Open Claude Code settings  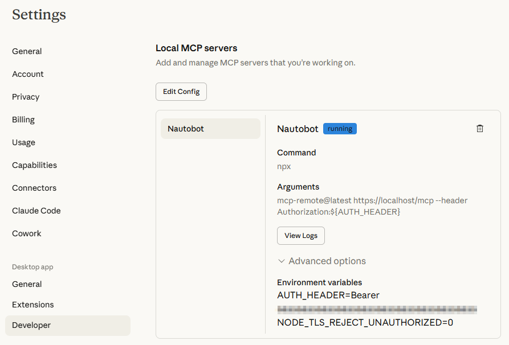click(36, 211)
